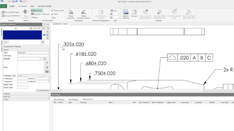Expand the Inspection section
Screen dimensions: 234x131
click(26, 94)
